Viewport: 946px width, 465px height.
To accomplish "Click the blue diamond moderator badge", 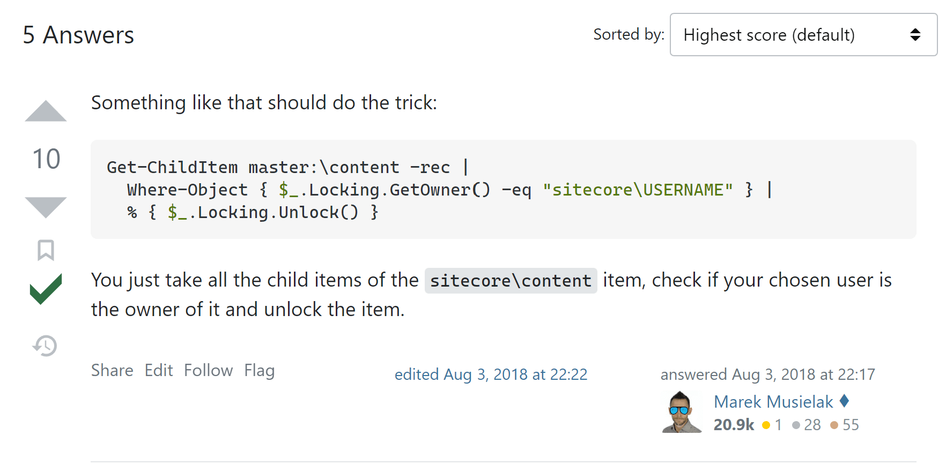I will [844, 401].
